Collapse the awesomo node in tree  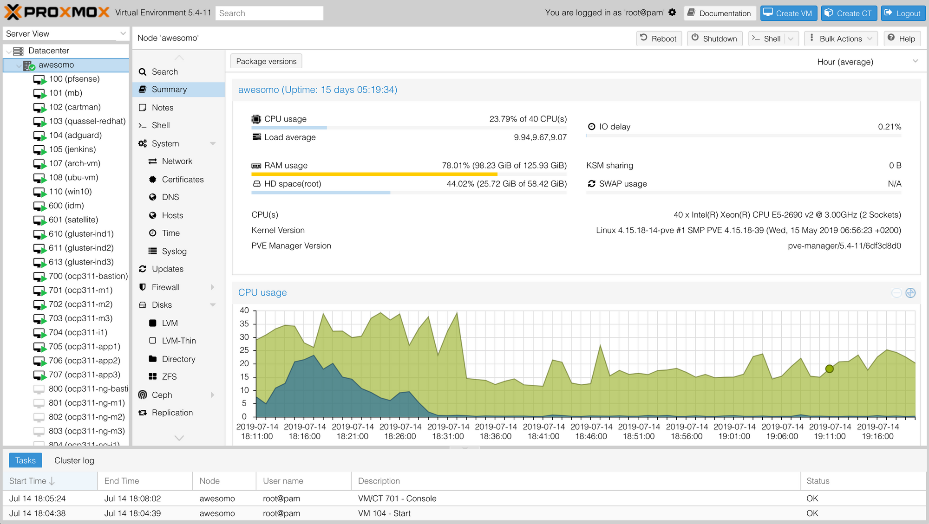(19, 65)
